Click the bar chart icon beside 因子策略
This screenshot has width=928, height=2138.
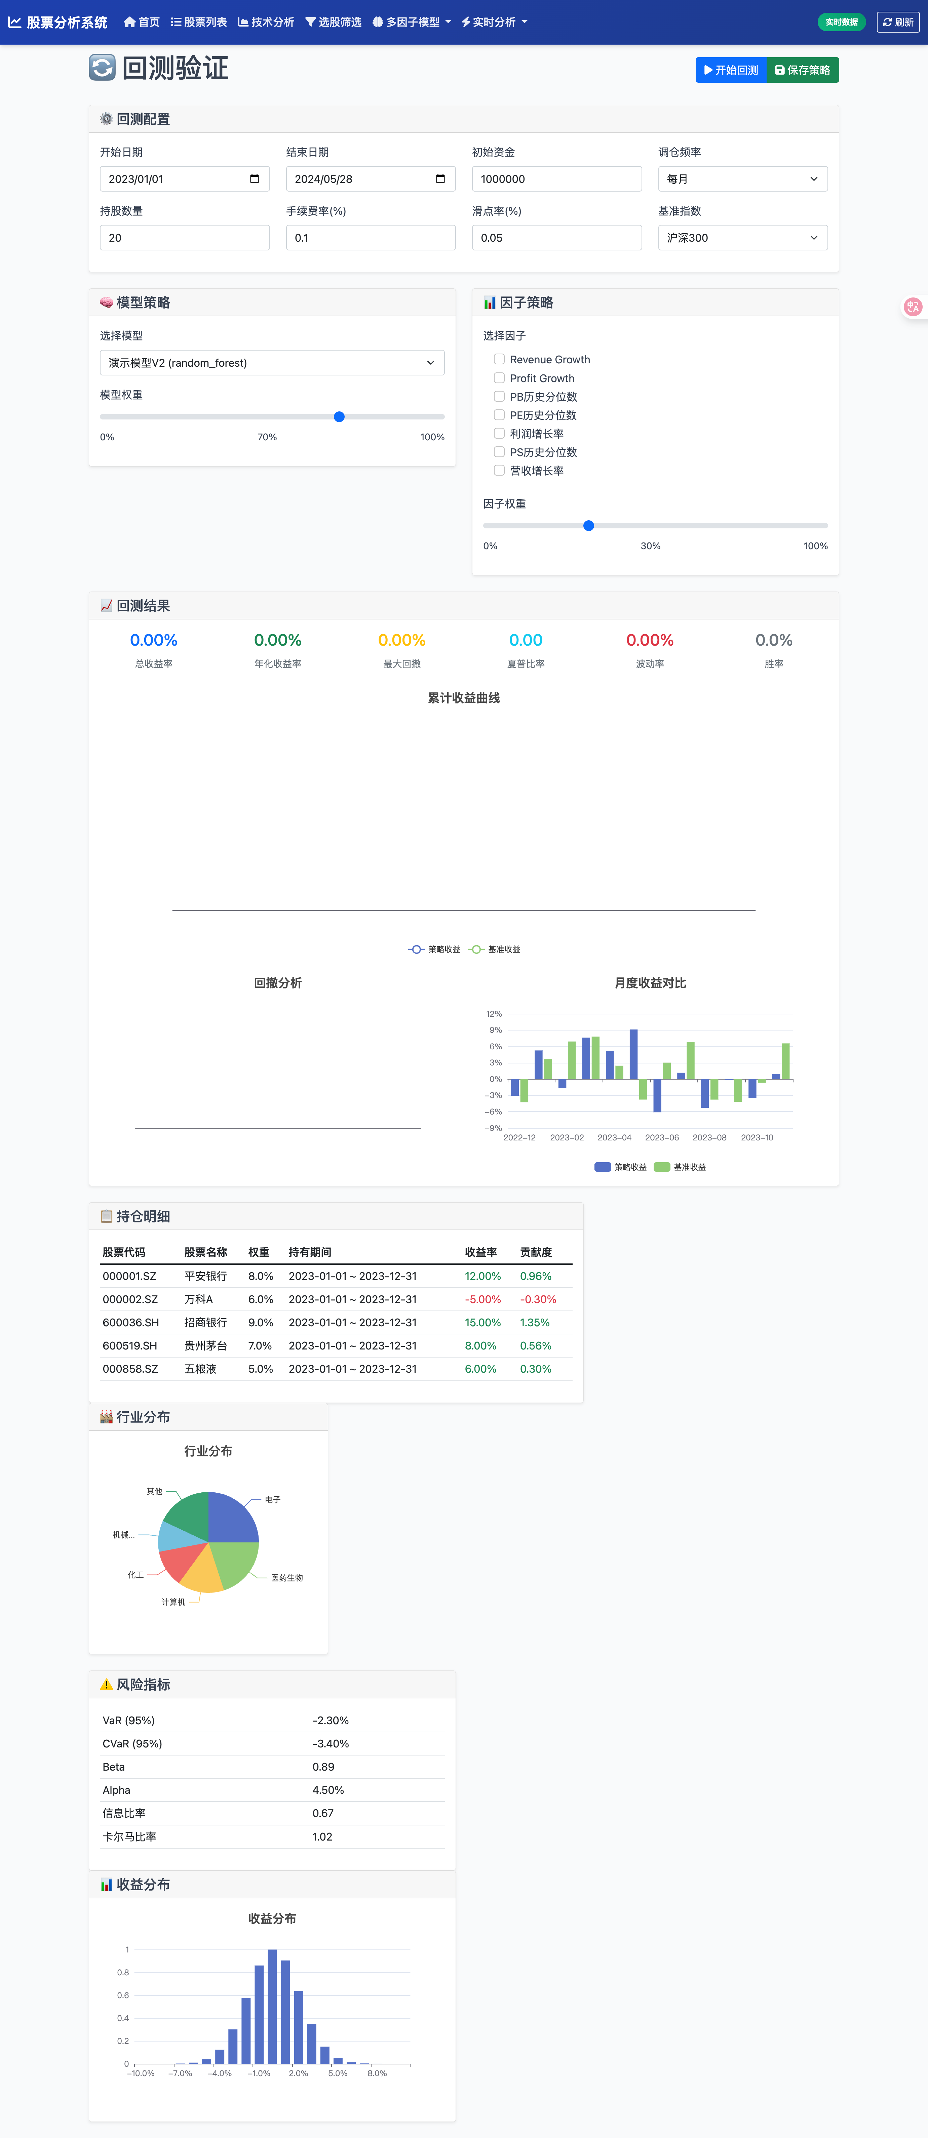click(490, 302)
